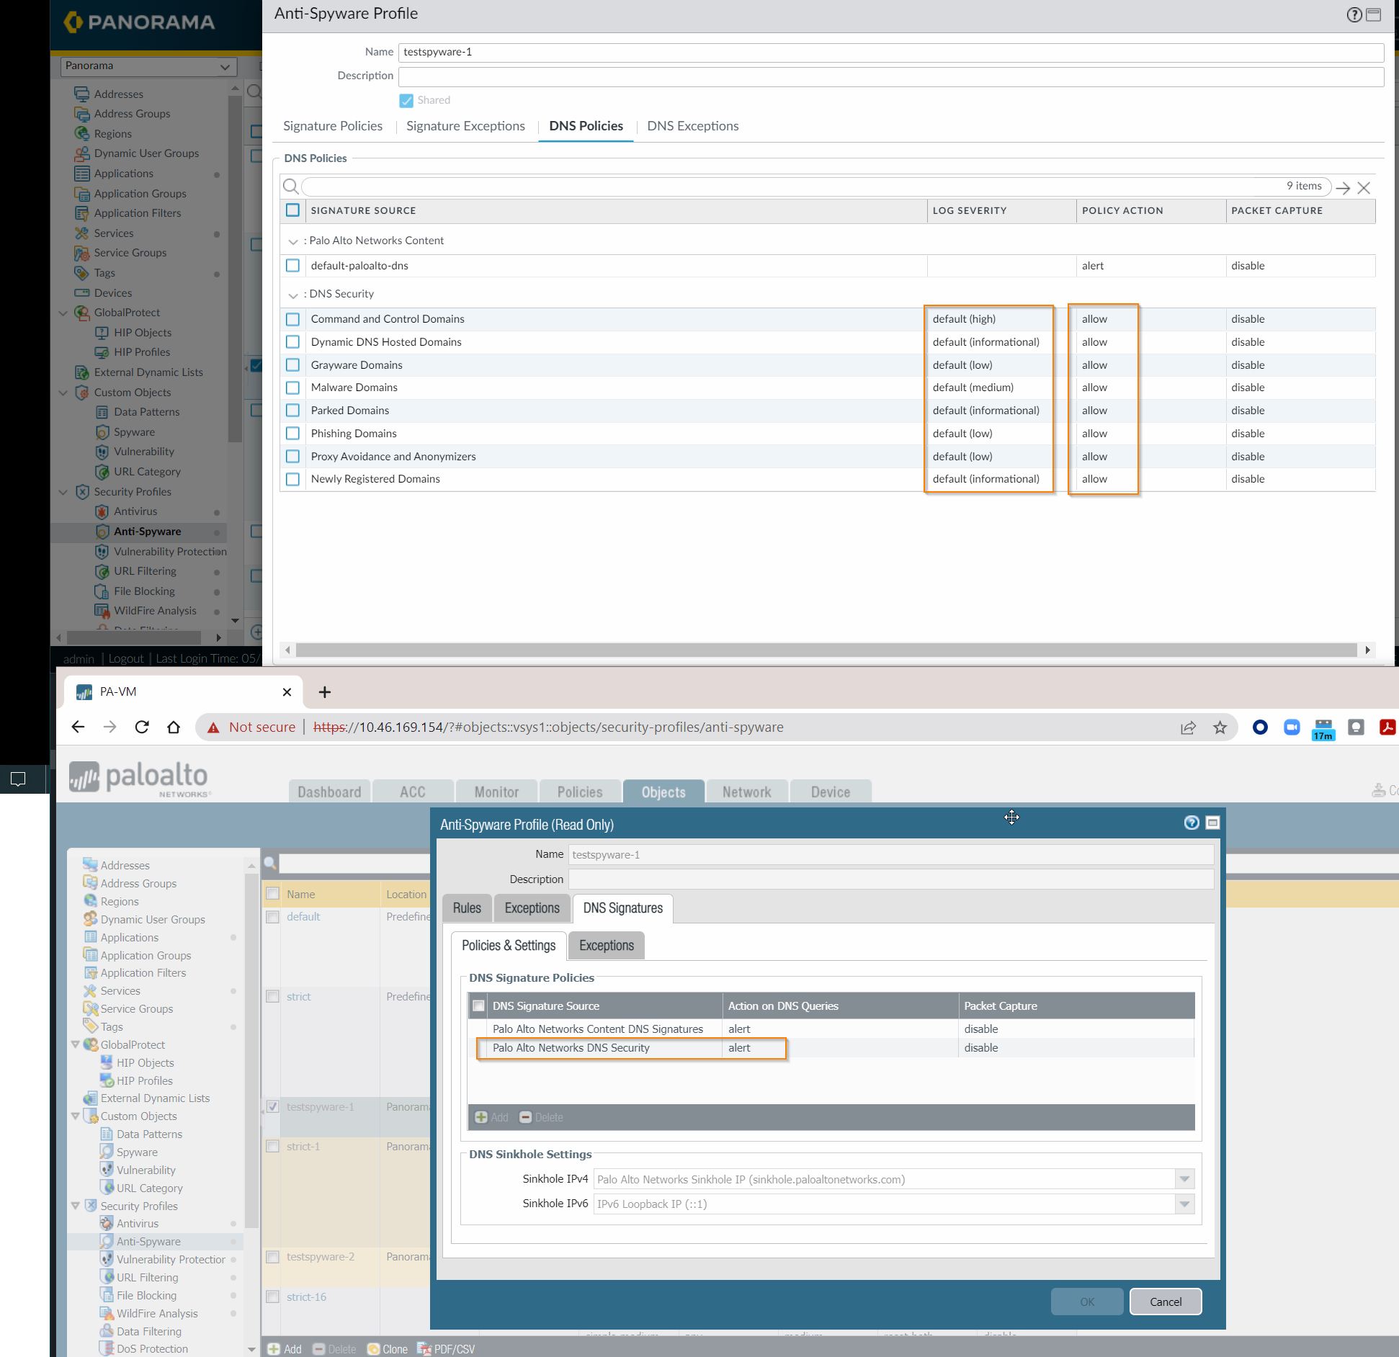Click the profile Description input field

(x=890, y=76)
